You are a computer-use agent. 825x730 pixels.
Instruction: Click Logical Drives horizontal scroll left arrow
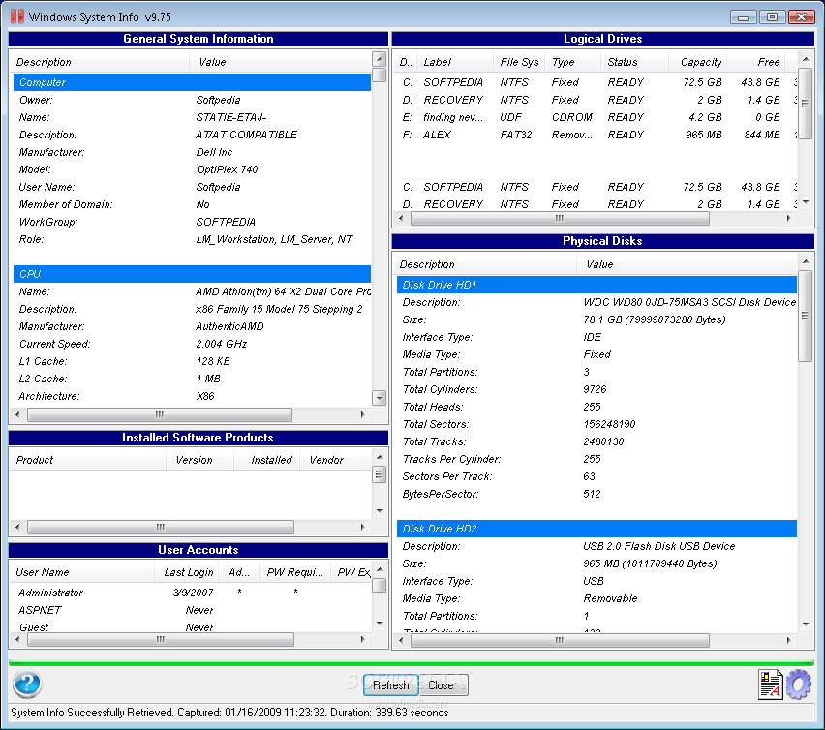pyautogui.click(x=402, y=218)
